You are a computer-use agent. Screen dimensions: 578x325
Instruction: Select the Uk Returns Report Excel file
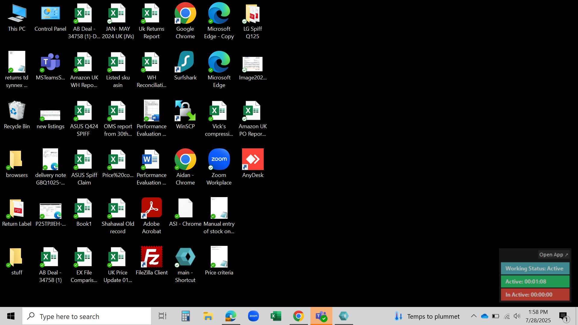(151, 21)
